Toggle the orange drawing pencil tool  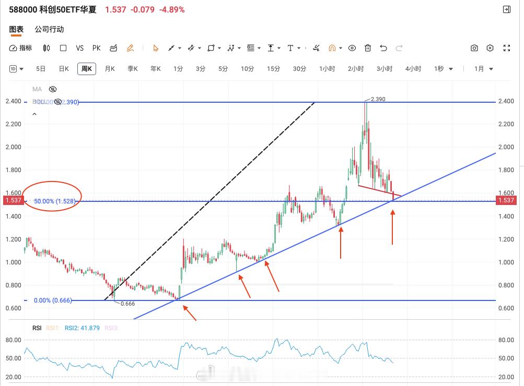point(130,48)
